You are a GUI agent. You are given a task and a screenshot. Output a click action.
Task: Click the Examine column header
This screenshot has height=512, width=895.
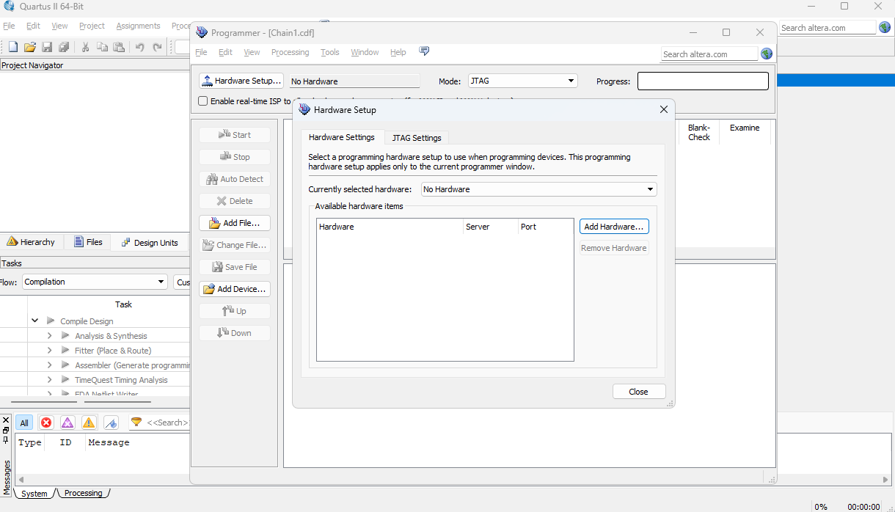click(x=745, y=128)
